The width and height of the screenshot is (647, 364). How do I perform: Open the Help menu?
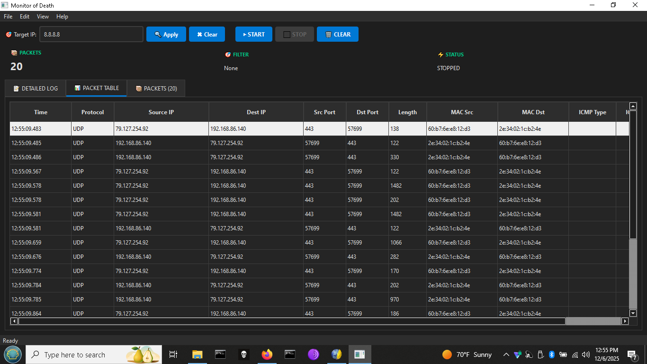(x=62, y=17)
